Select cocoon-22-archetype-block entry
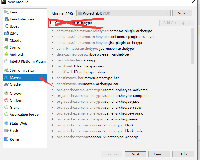This screenshot has width=200, height=160. click(x=95, y=125)
